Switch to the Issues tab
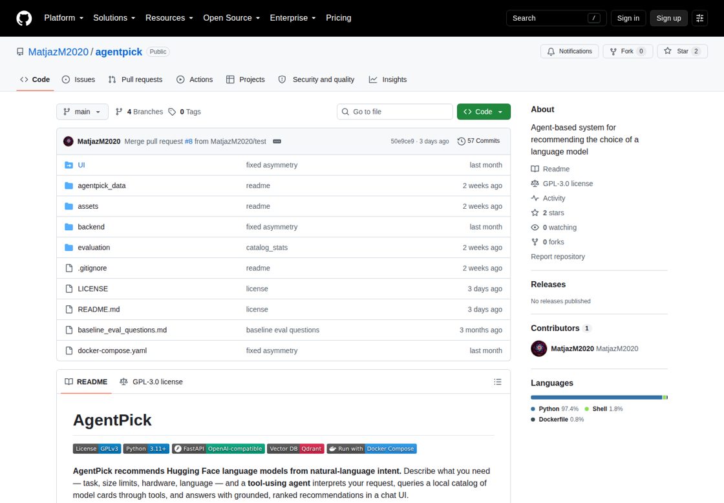724x503 pixels. [78, 80]
